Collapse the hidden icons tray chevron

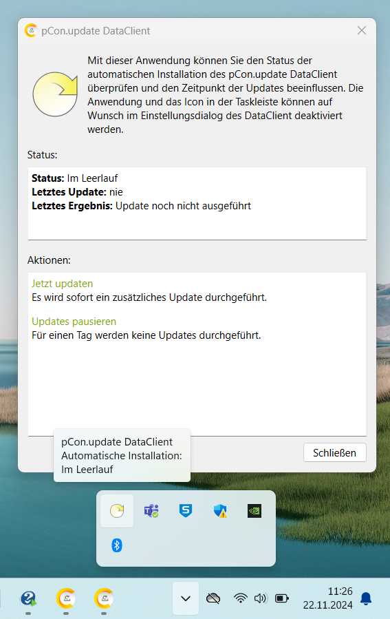click(x=186, y=598)
